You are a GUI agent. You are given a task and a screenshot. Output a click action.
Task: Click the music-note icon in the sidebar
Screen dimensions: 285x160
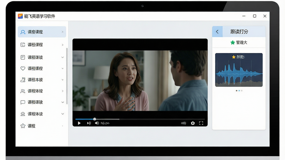(23, 80)
